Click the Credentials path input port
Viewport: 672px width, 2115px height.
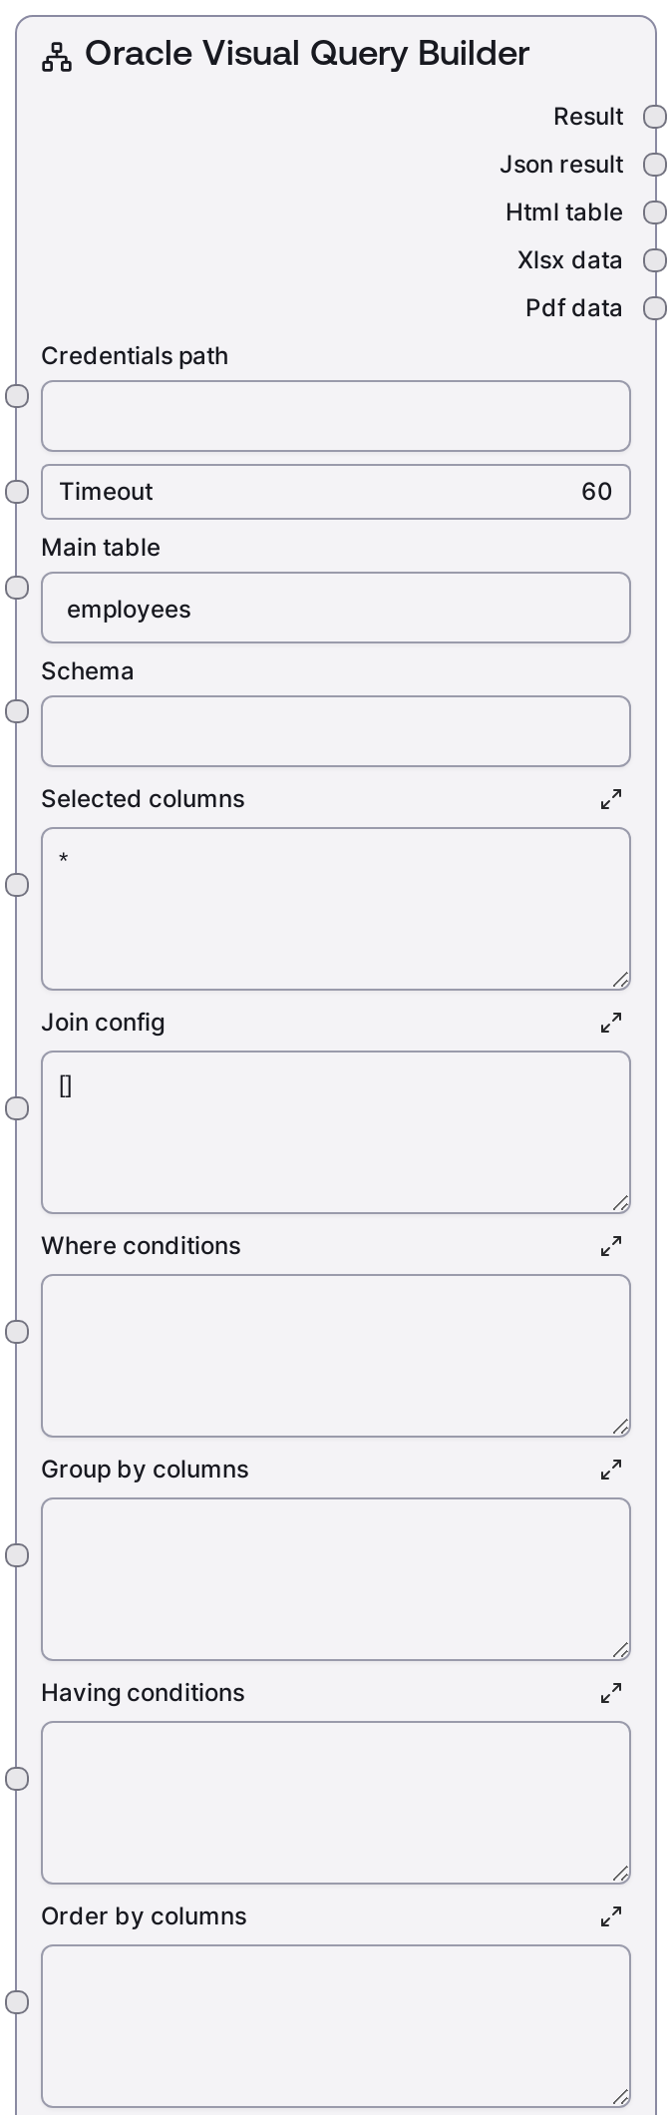pyautogui.click(x=17, y=396)
